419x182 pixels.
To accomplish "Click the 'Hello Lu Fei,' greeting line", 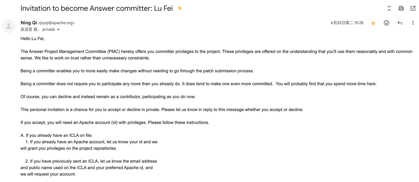I will 33,39.
